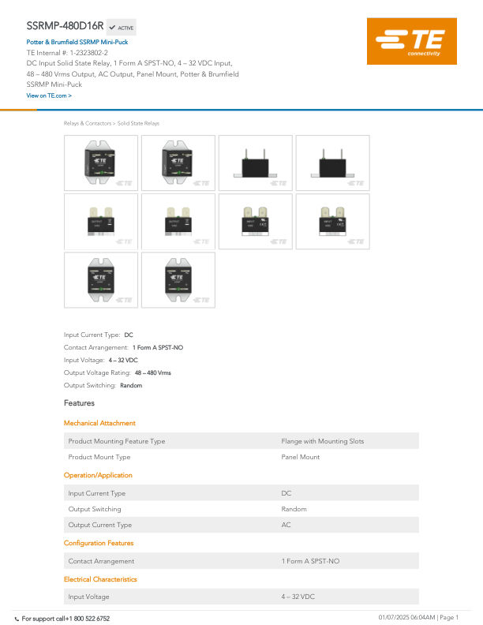Select the SSRMP-480D16R product title

[x=65, y=26]
